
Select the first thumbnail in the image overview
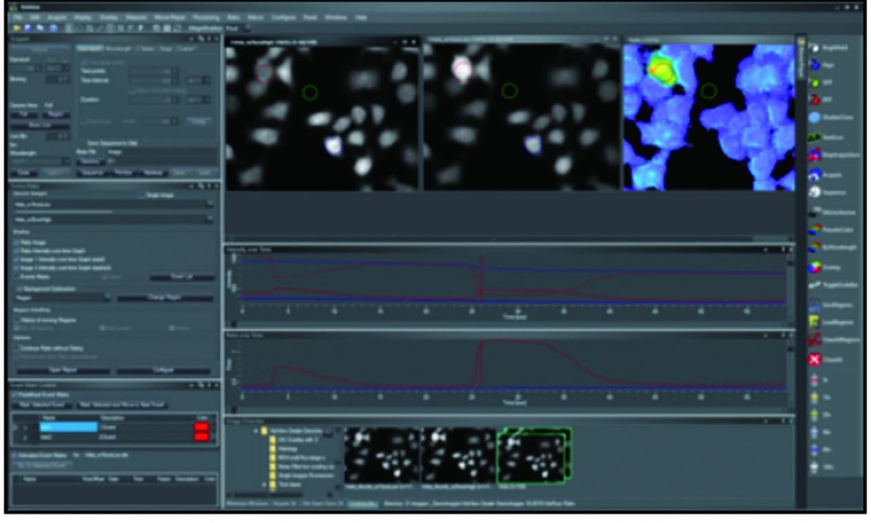coord(382,455)
